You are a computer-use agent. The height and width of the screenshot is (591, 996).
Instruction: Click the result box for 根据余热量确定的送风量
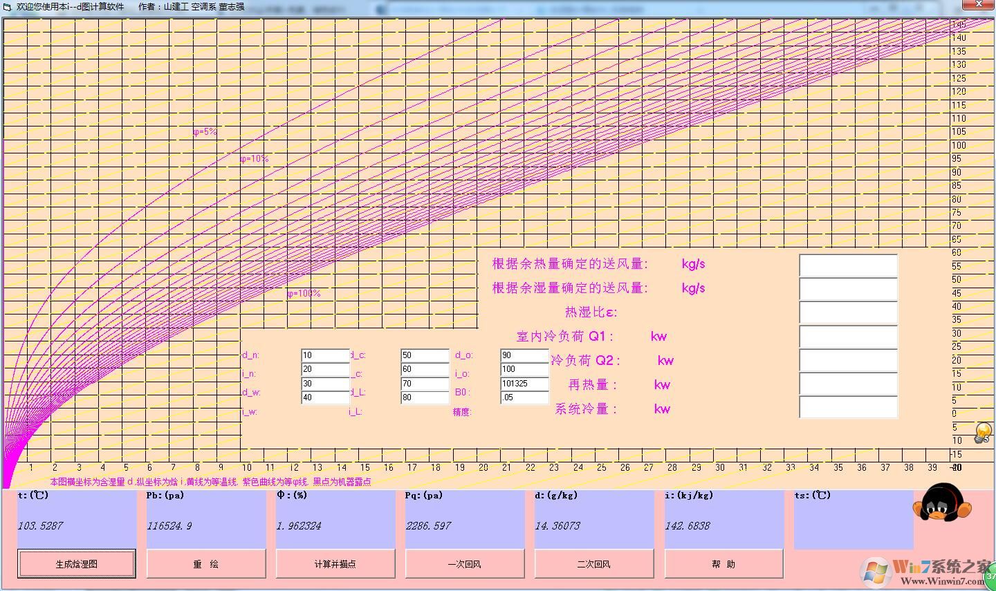[x=848, y=265]
